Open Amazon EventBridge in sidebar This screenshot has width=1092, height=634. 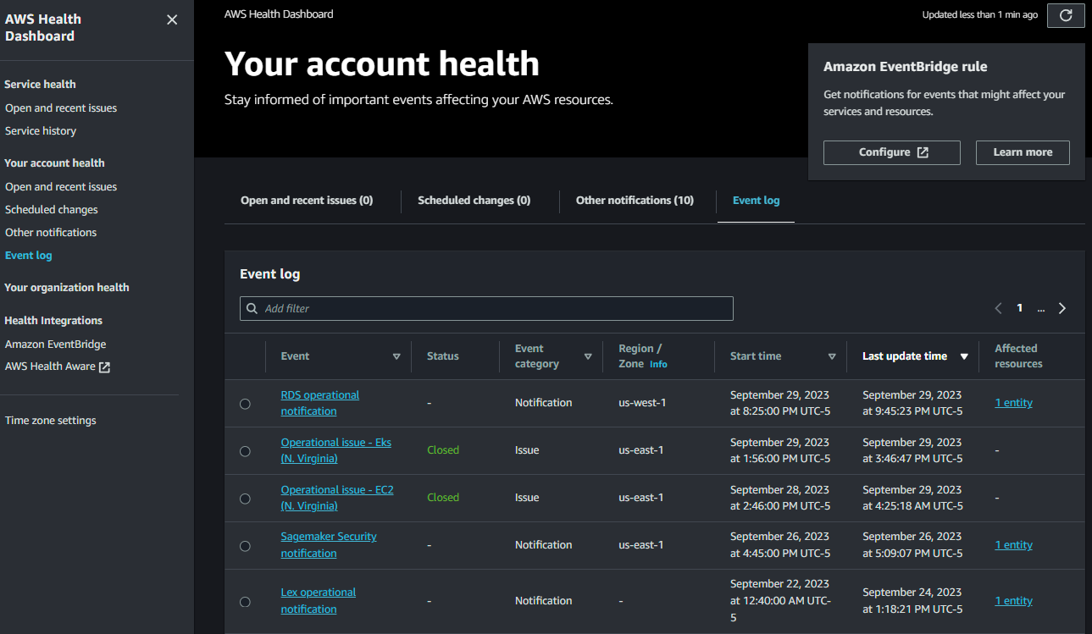(x=56, y=345)
